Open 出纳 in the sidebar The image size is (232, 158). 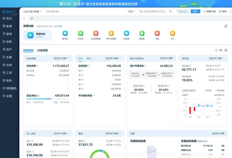point(7,65)
